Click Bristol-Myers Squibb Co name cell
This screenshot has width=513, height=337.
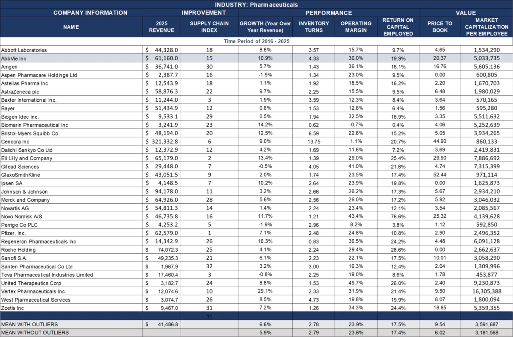[x=71, y=133]
